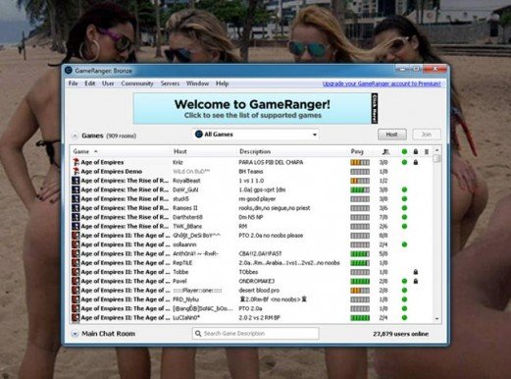Click the GameRanger title bar icon
Viewport: 511px width, 379px height.
pos(69,71)
